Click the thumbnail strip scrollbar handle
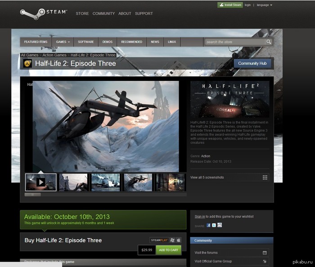The width and height of the screenshot is (315, 267). click(x=32, y=195)
